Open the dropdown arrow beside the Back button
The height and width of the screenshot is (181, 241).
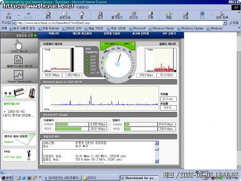[19, 15]
